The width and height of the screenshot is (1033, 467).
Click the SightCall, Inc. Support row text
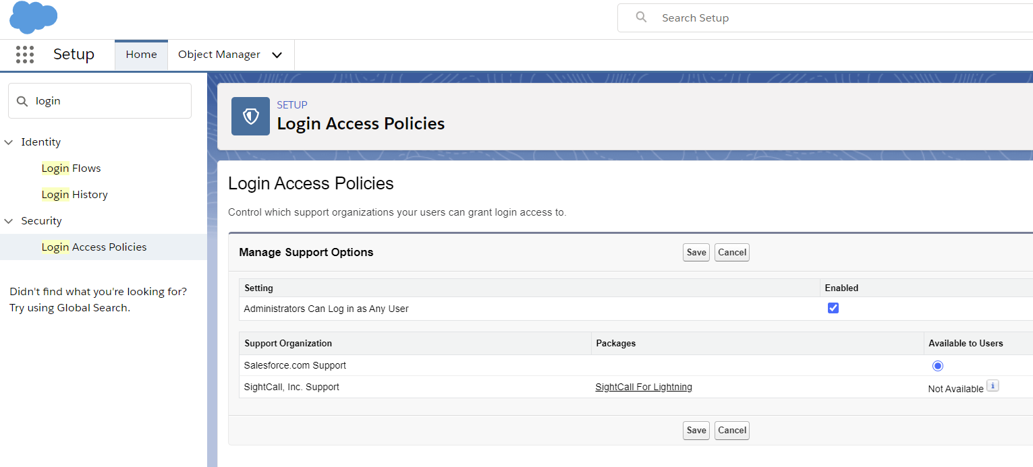(291, 387)
